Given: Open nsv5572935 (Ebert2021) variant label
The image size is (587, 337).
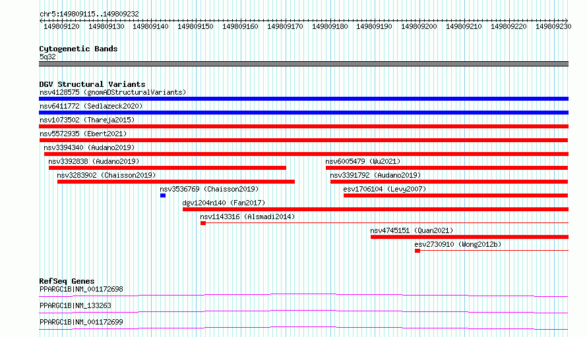Looking at the screenshot, I should tap(83, 134).
